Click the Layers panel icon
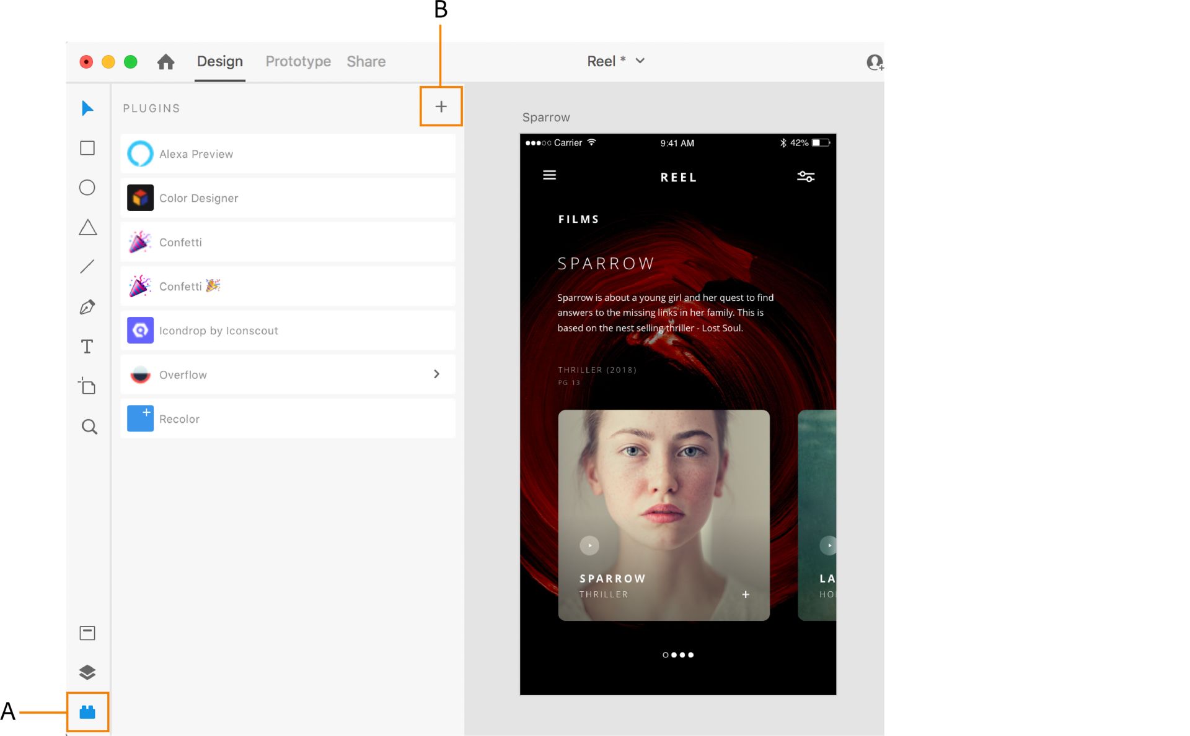 point(86,672)
